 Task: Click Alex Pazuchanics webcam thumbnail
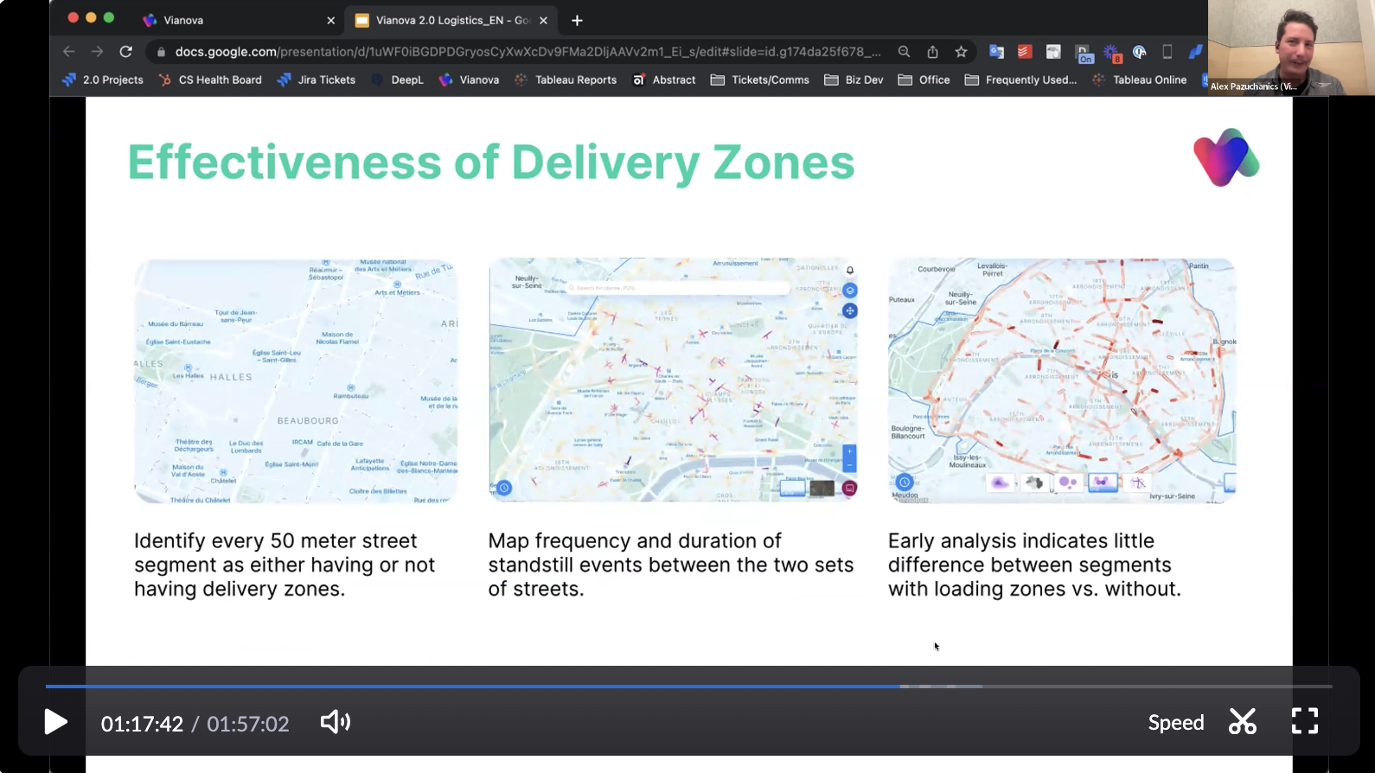(1290, 48)
